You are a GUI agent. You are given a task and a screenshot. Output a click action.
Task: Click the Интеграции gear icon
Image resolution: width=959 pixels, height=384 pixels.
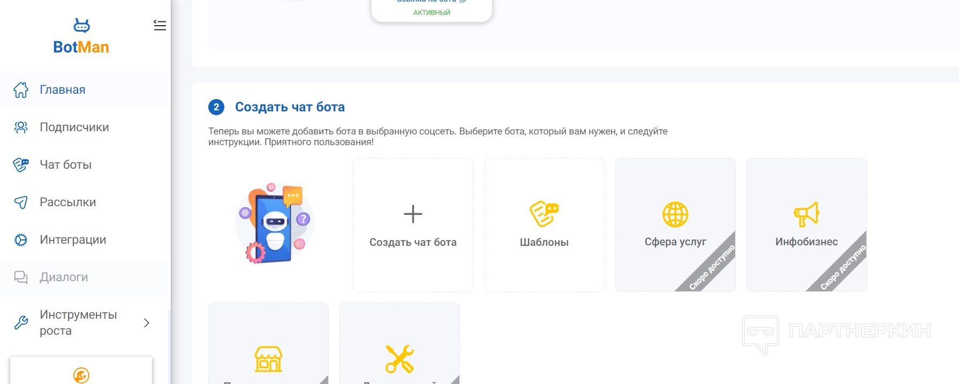coord(21,240)
